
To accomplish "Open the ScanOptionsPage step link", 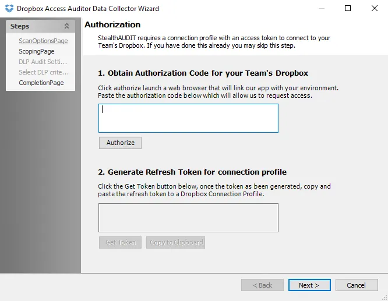I will click(x=43, y=41).
